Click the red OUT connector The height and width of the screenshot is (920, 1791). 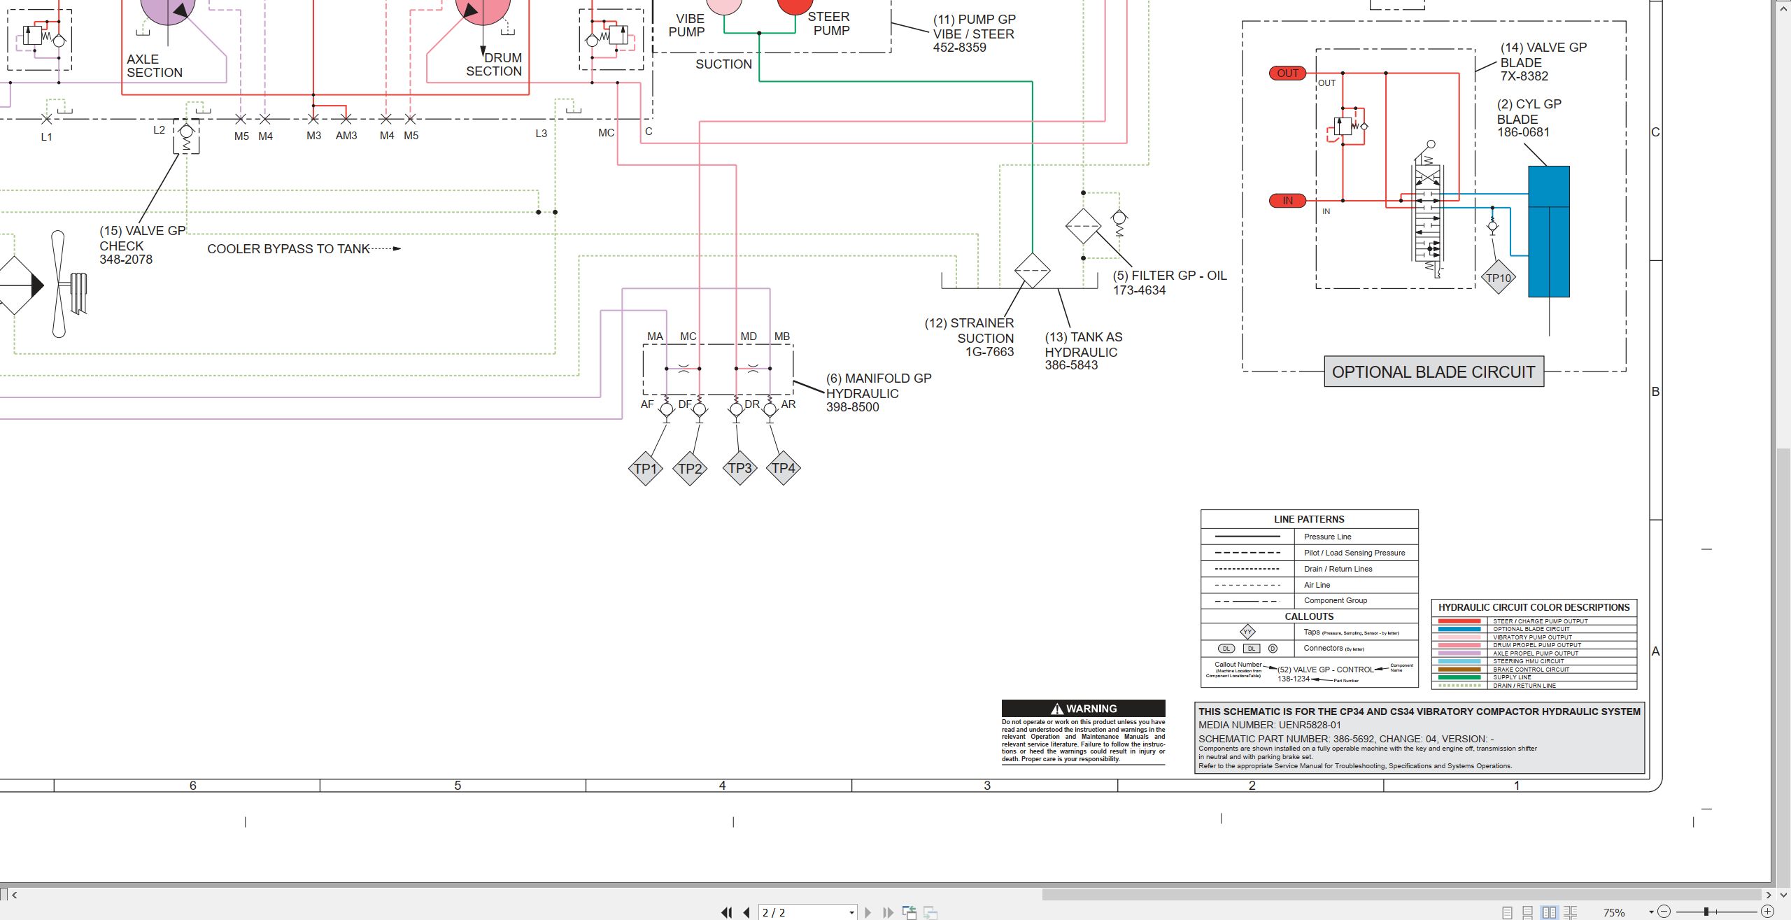click(1287, 73)
